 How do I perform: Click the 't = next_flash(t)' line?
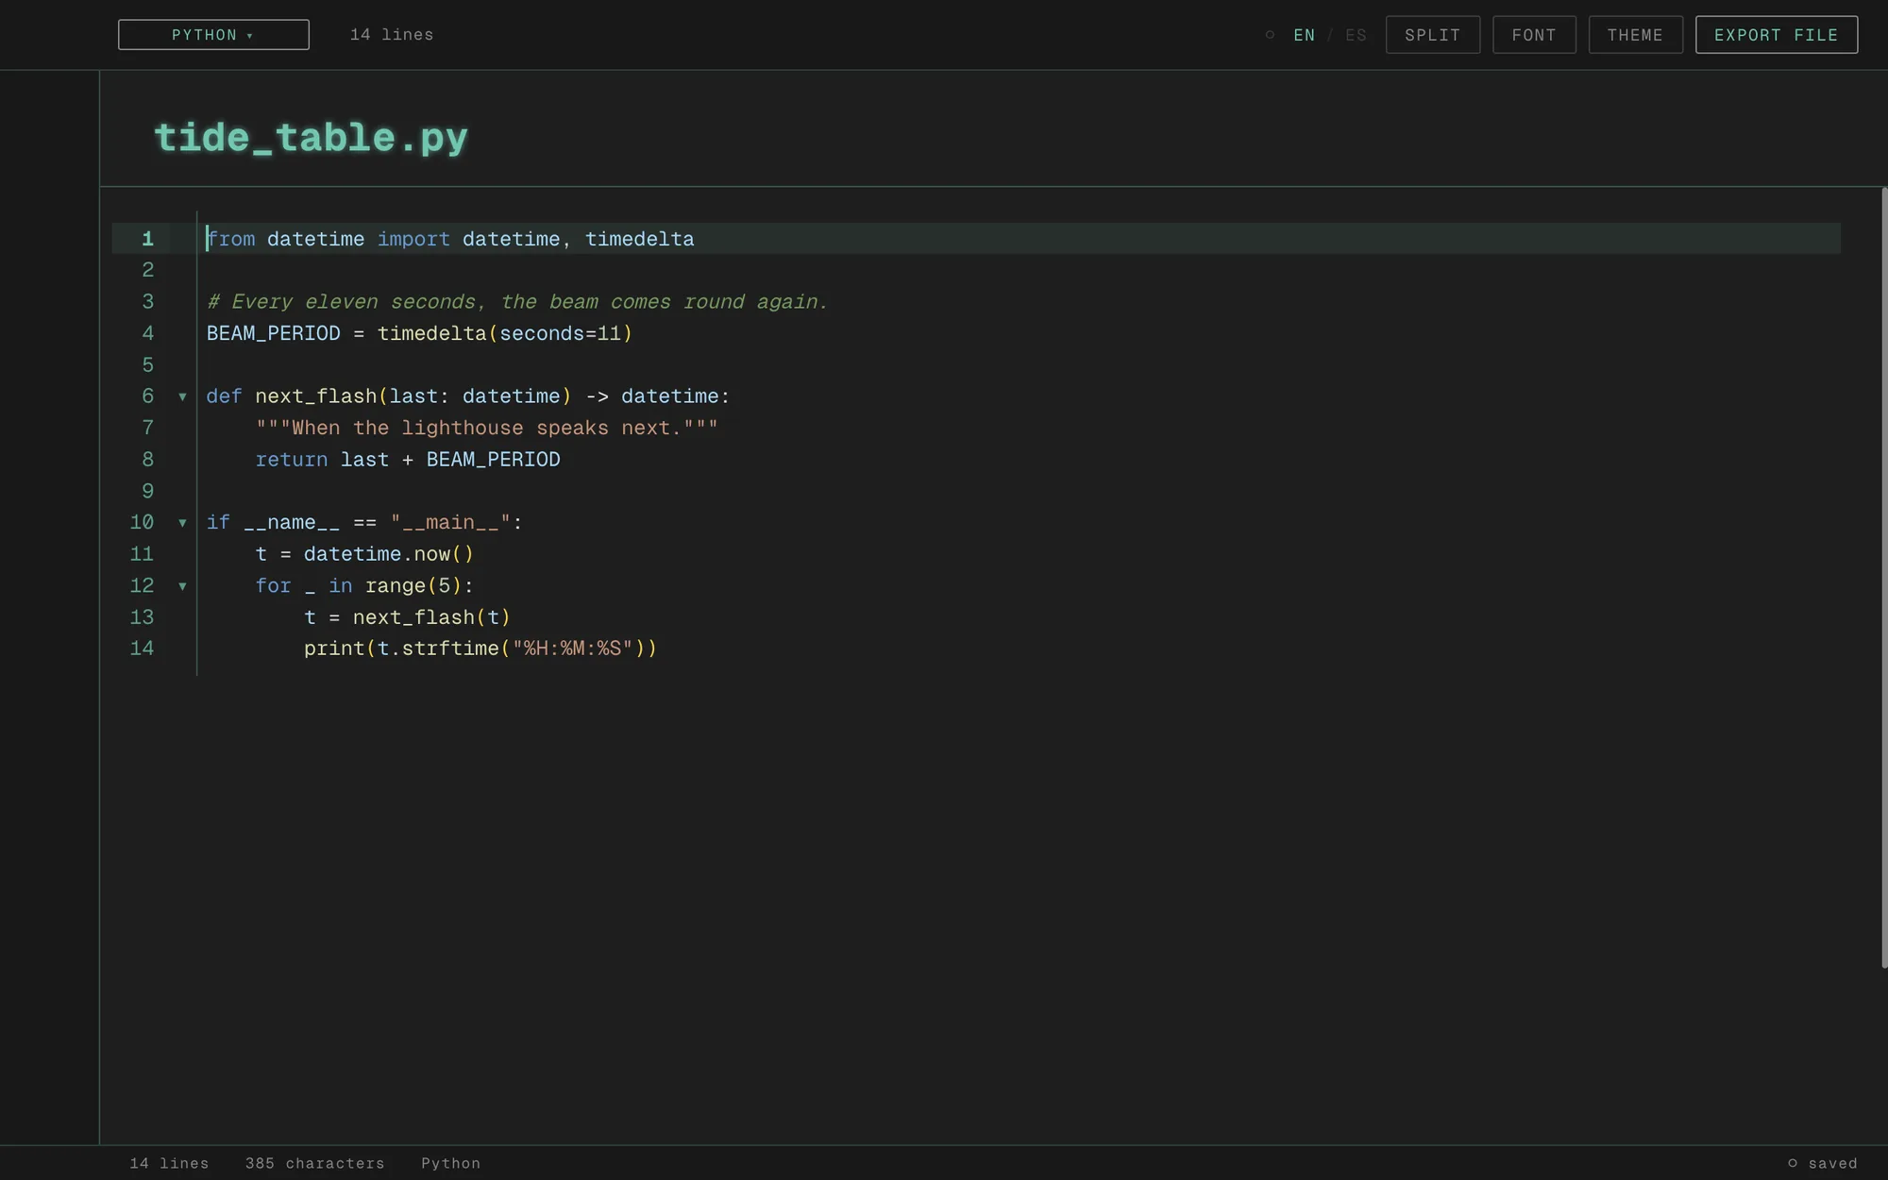(x=407, y=617)
